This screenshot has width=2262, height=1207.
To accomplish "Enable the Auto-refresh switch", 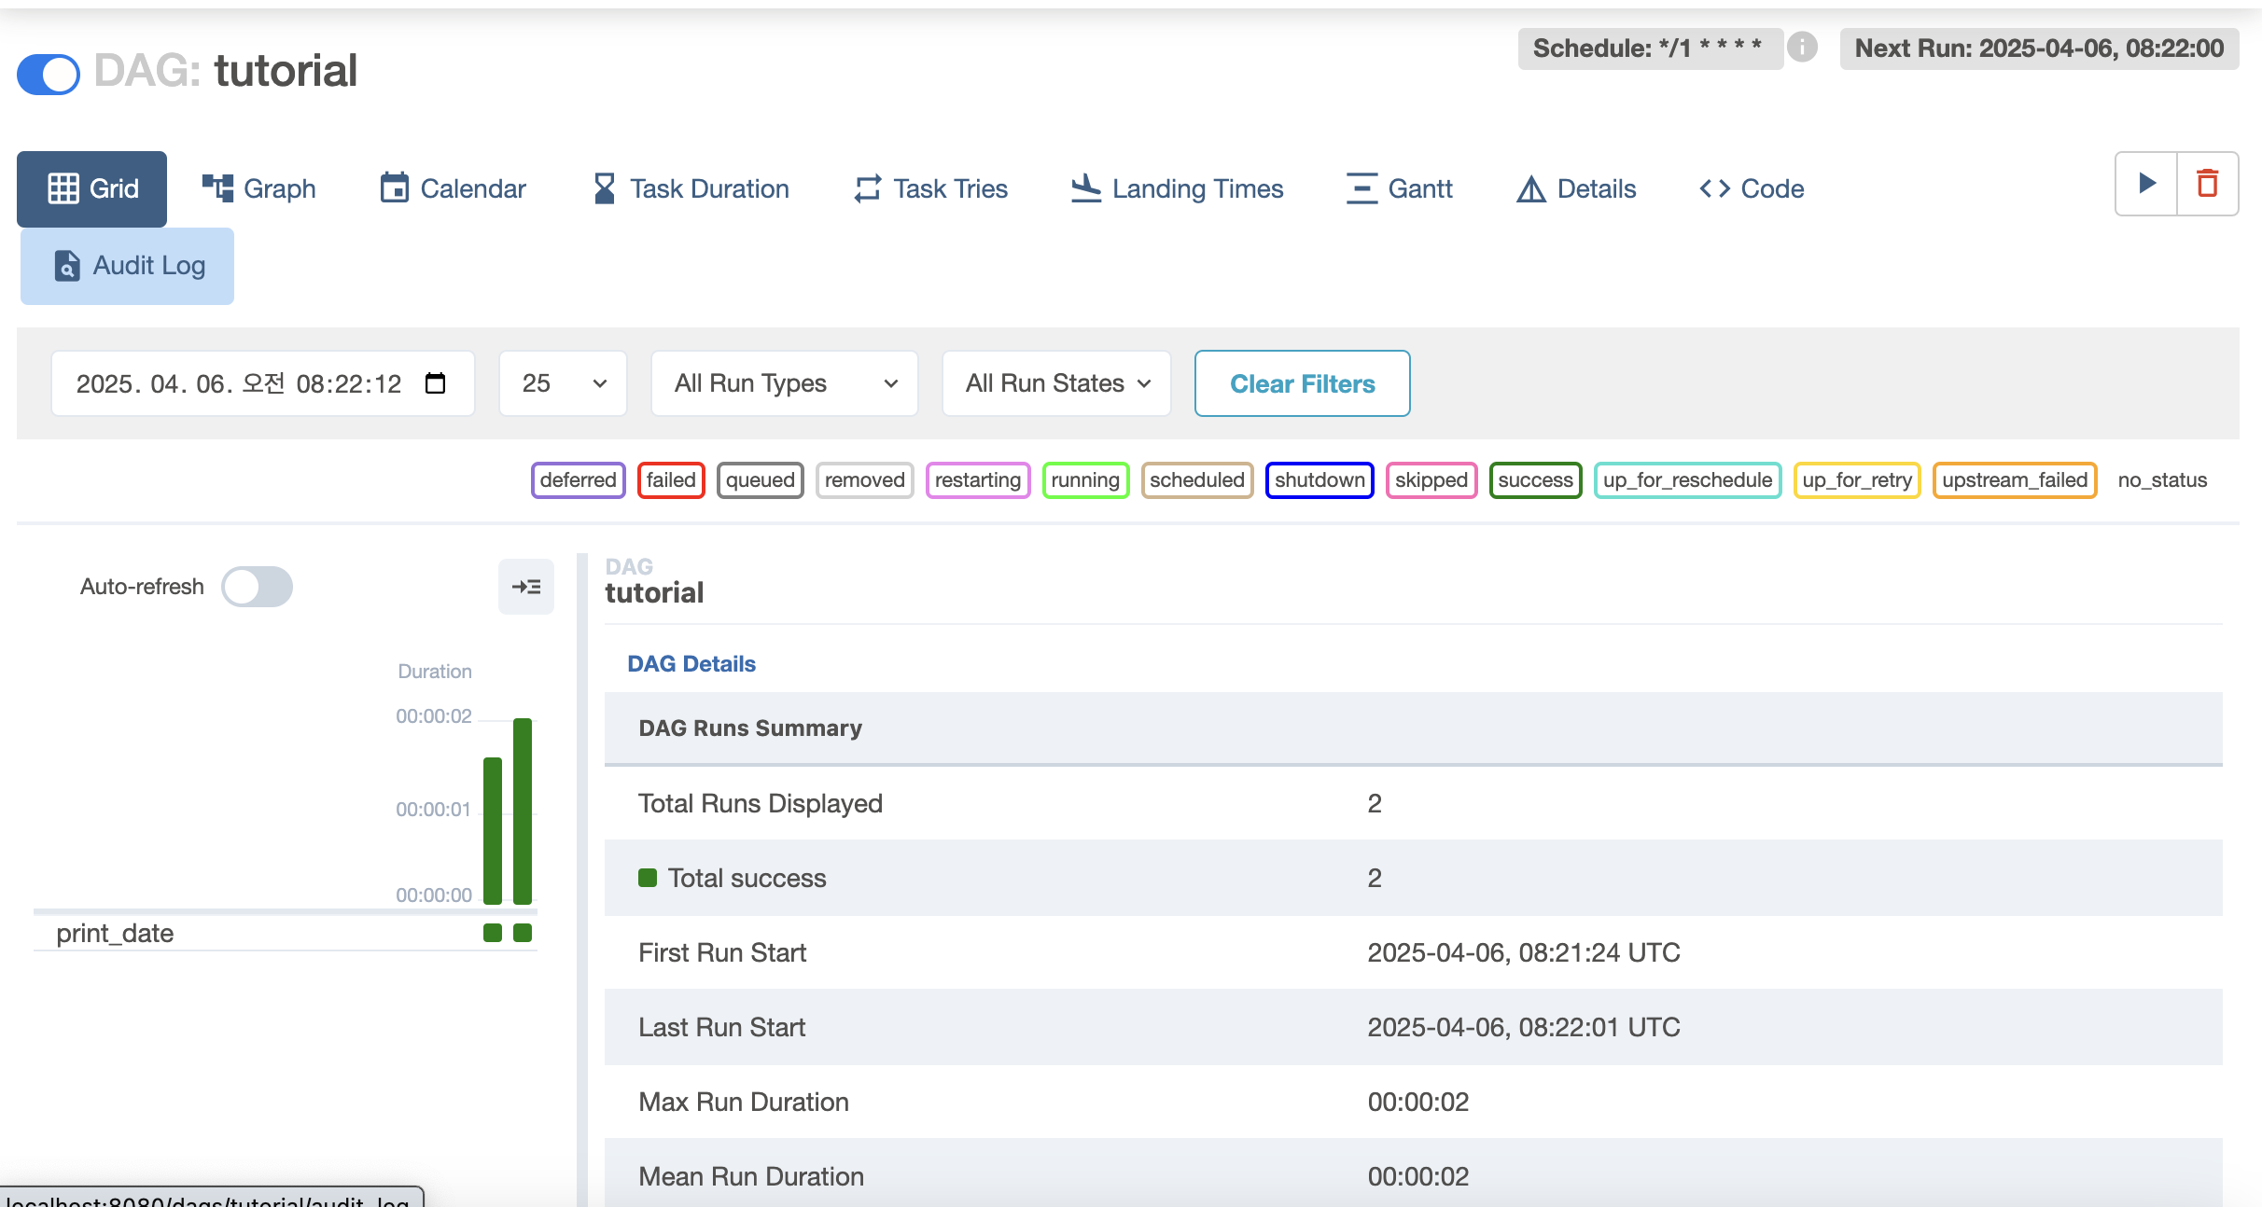I will pyautogui.click(x=257, y=587).
